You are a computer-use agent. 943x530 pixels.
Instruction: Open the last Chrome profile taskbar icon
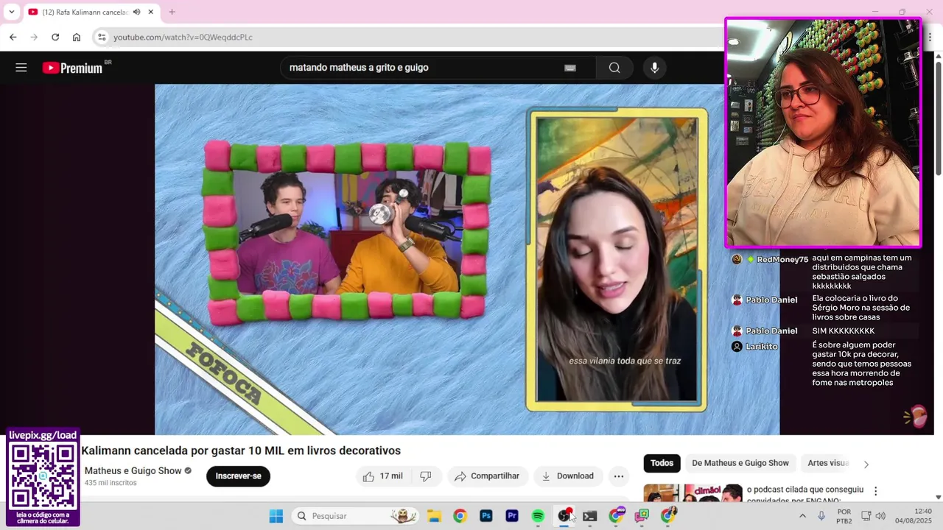pyautogui.click(x=667, y=516)
